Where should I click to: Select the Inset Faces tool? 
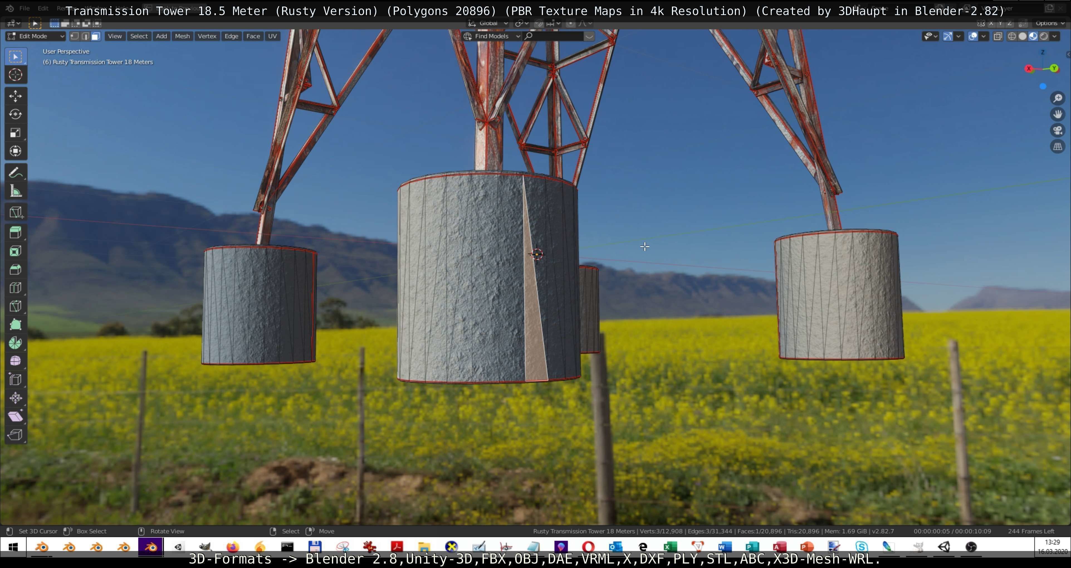(15, 251)
